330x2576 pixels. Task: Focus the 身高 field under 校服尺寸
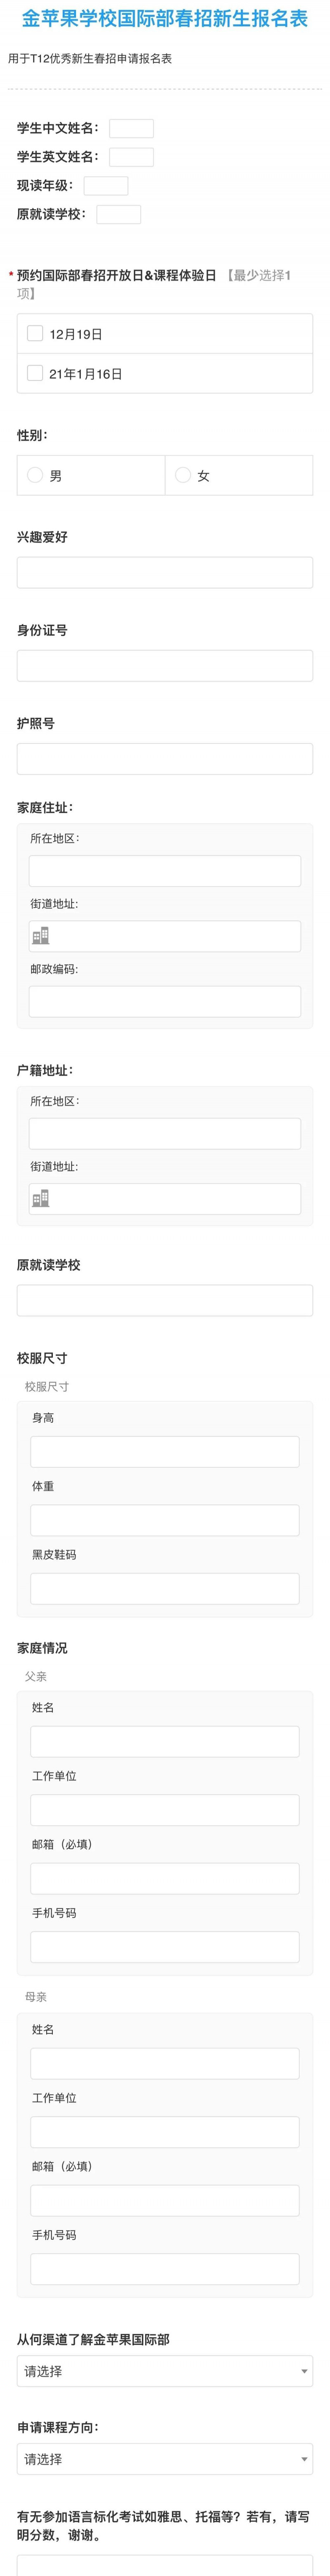coord(165,1452)
